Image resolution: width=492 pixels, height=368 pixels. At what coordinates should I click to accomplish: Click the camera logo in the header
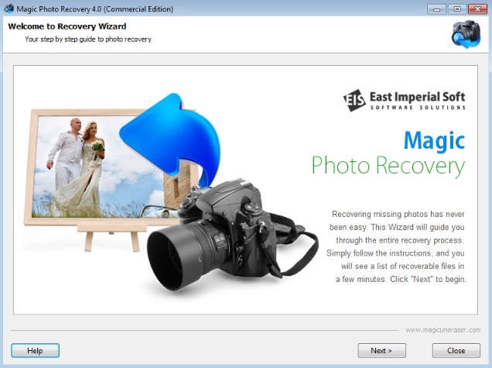tap(466, 34)
